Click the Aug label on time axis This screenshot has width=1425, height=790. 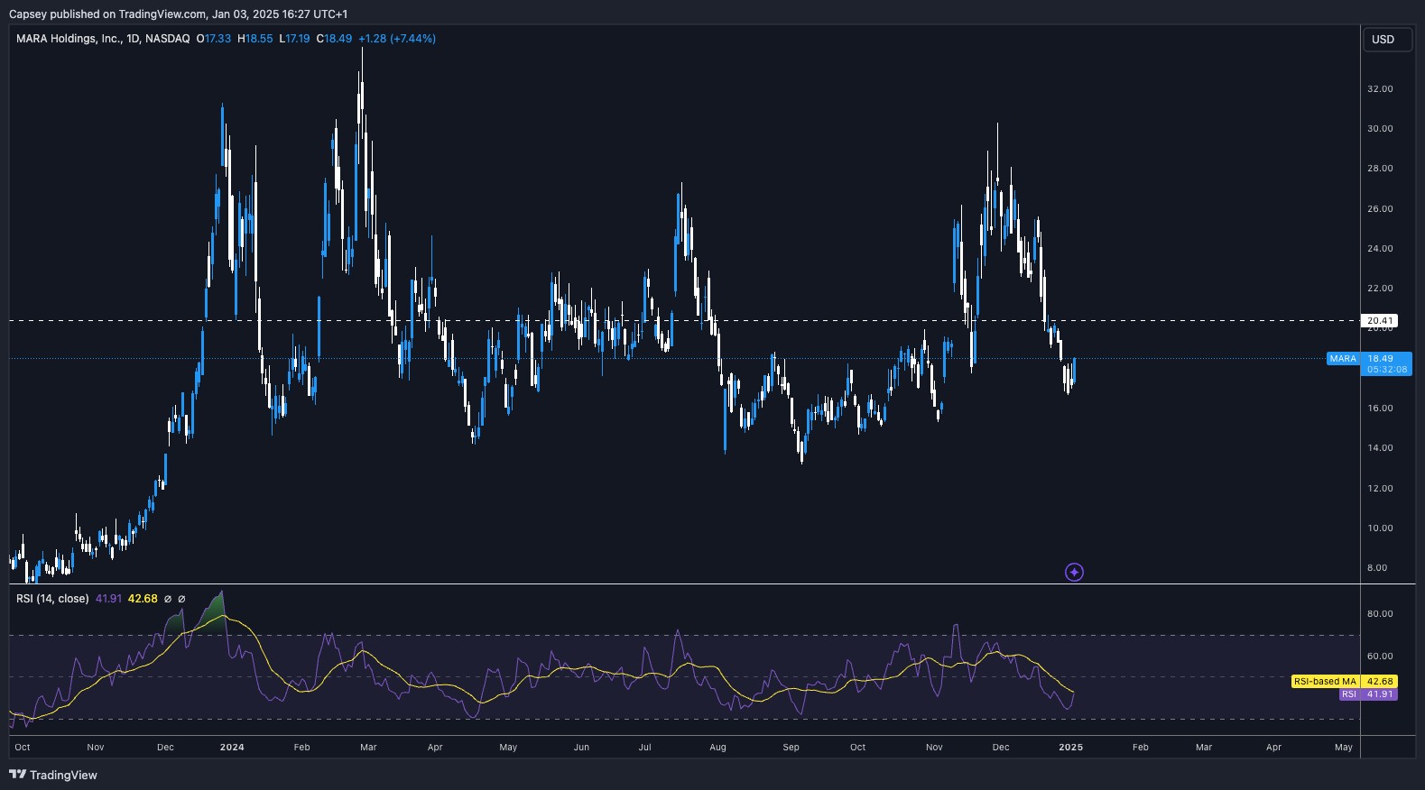click(717, 748)
